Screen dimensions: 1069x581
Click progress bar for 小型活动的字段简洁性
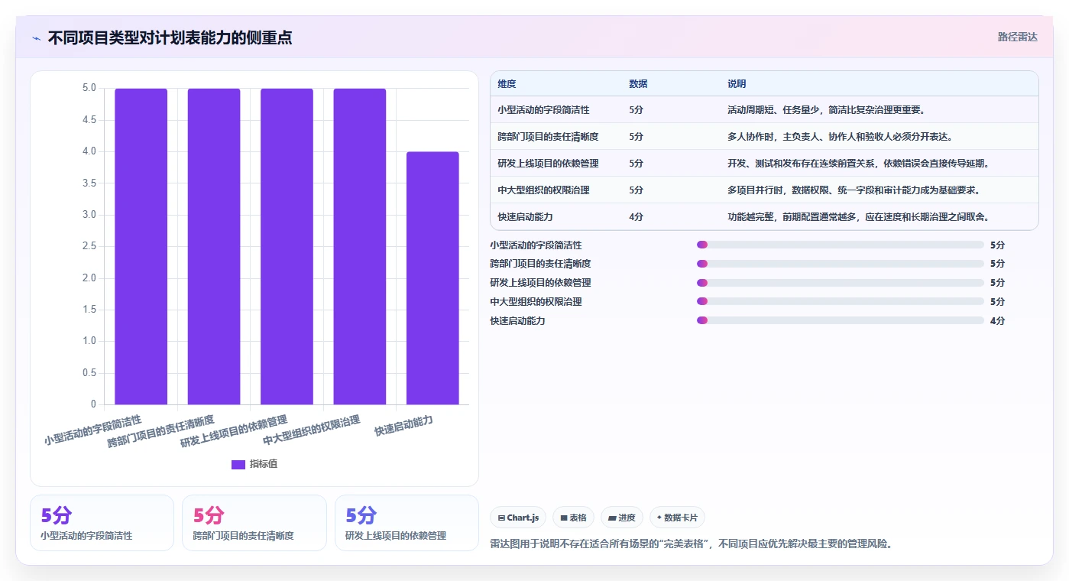point(840,245)
